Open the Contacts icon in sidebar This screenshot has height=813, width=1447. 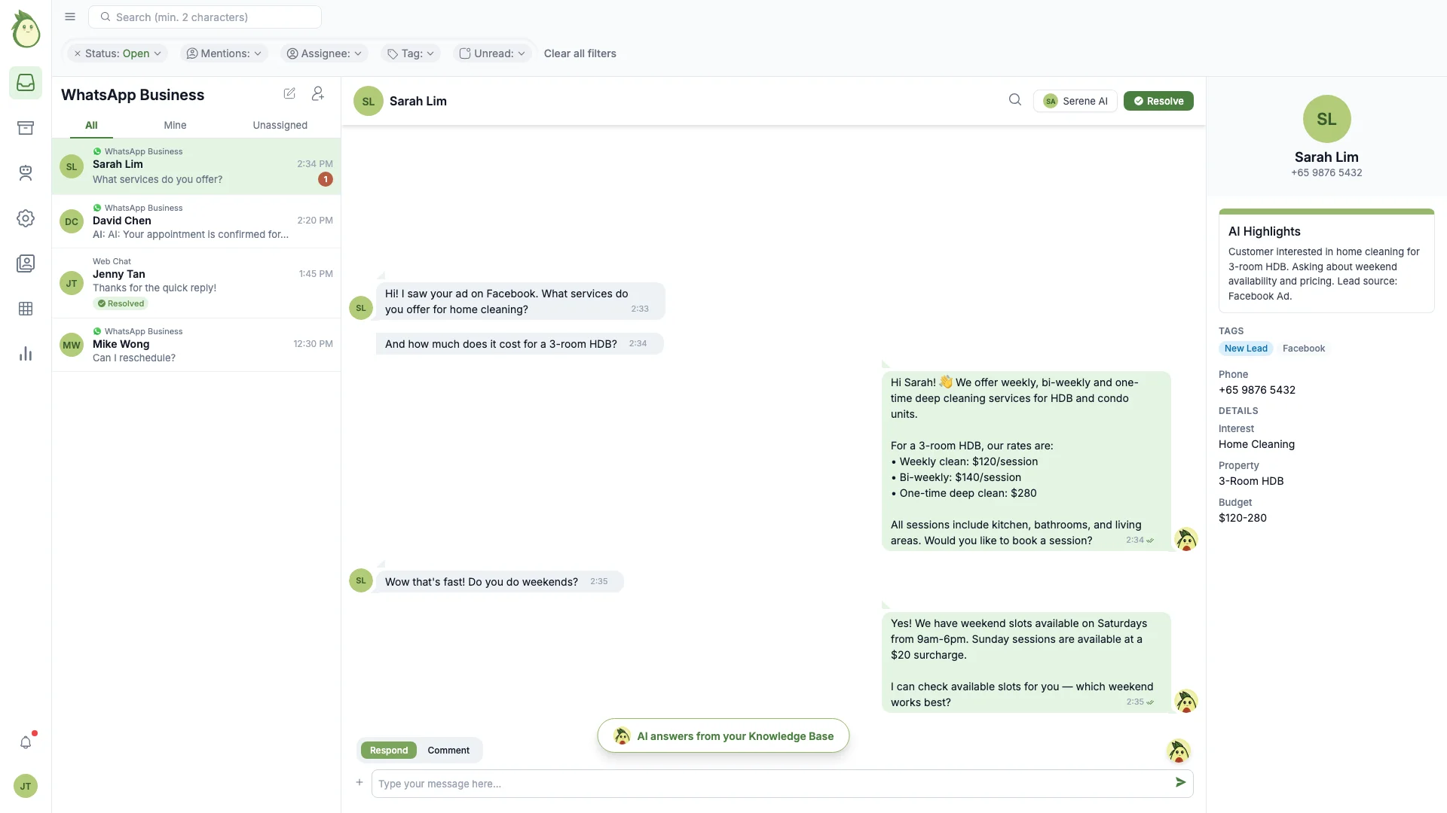[26, 263]
